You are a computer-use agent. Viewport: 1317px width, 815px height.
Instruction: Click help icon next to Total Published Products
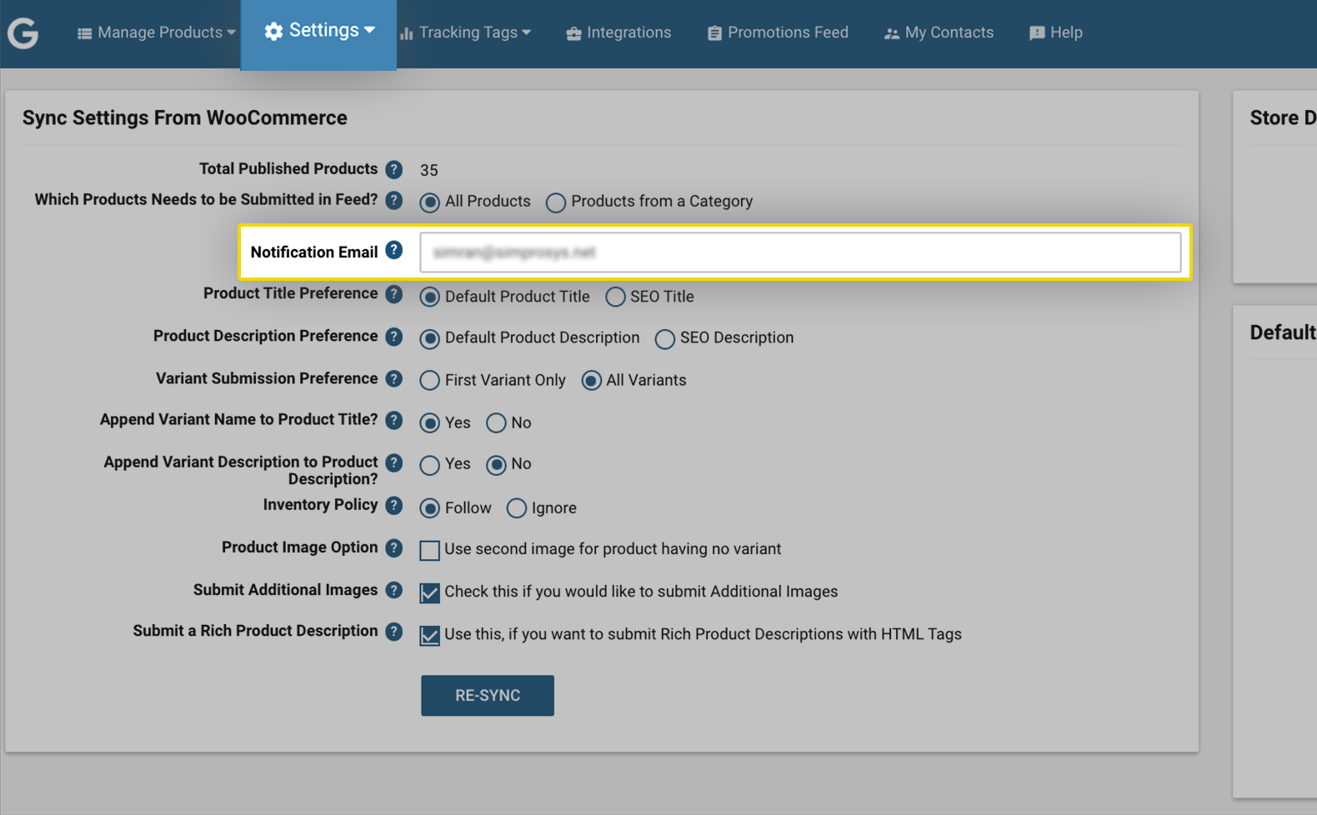[x=394, y=170]
